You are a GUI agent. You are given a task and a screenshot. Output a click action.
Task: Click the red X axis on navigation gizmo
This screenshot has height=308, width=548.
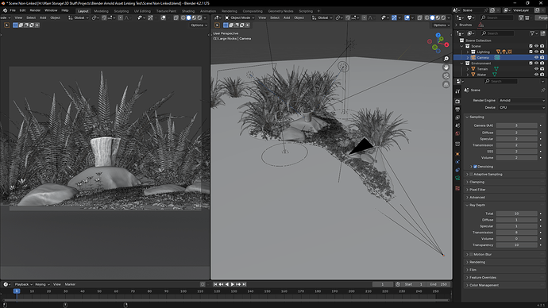pos(446,44)
